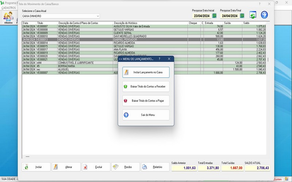
Task: Open the CADASTROS menu
Action: coord(9,8)
